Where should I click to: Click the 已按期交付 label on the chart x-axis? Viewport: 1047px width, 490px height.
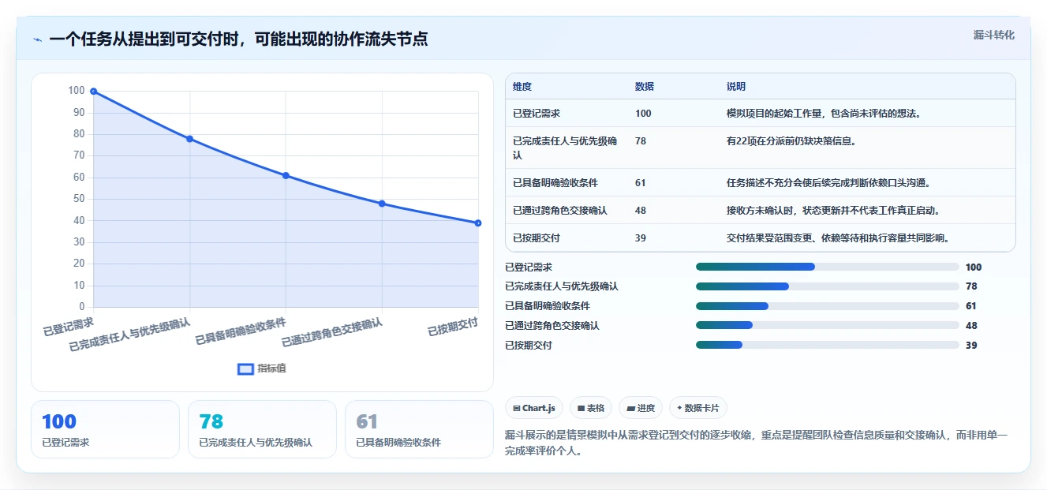tap(453, 327)
